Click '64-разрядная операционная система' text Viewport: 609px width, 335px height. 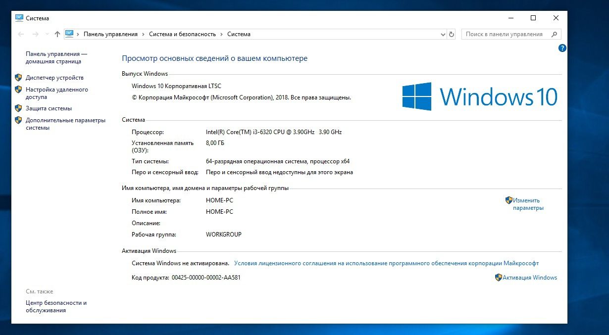pyautogui.click(x=278, y=161)
